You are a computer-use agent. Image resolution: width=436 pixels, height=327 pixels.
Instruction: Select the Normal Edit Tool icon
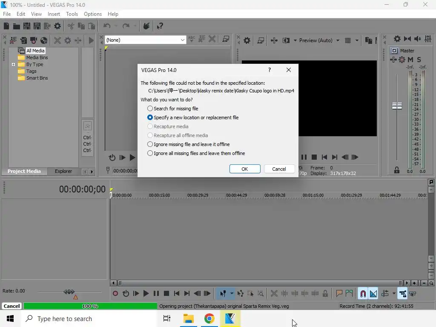pos(223,293)
